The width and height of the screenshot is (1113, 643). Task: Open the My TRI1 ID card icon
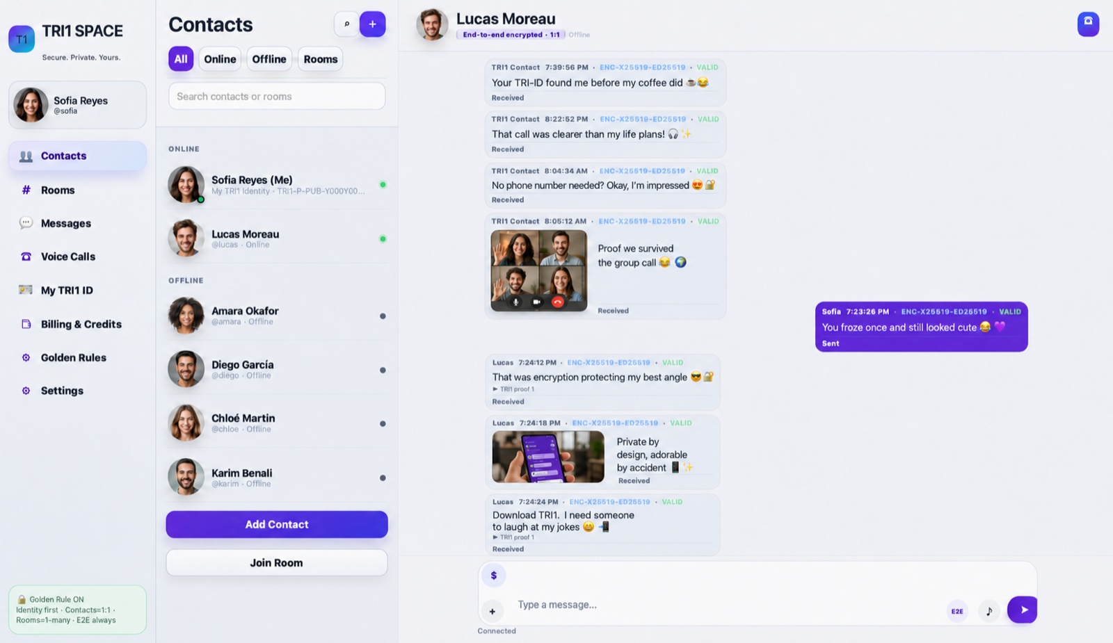pos(26,290)
